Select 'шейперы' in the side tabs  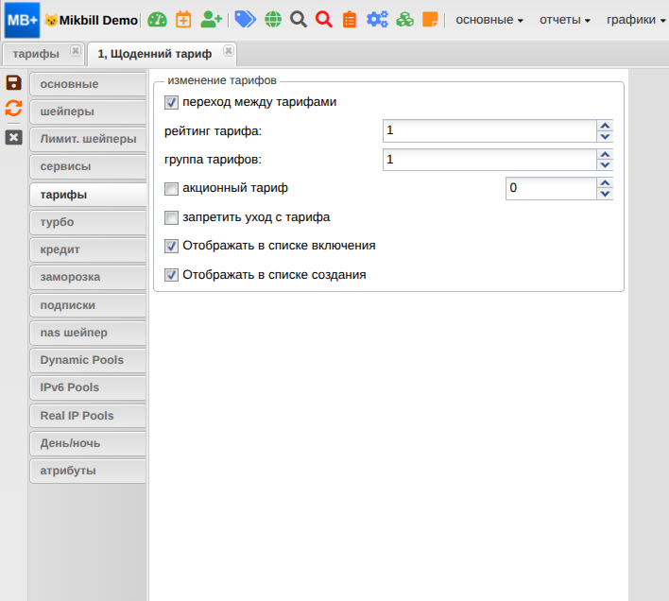(87, 112)
